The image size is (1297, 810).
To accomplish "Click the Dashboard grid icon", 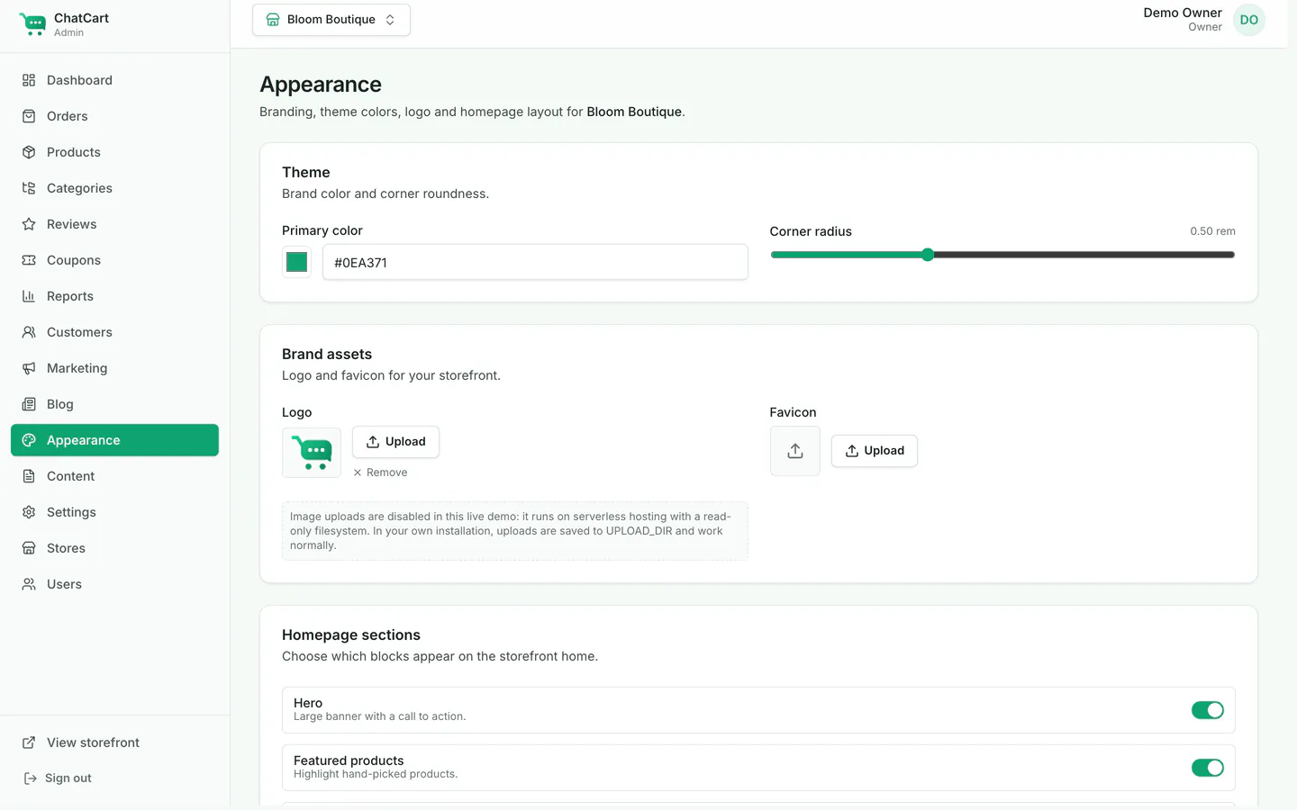I will click(29, 80).
